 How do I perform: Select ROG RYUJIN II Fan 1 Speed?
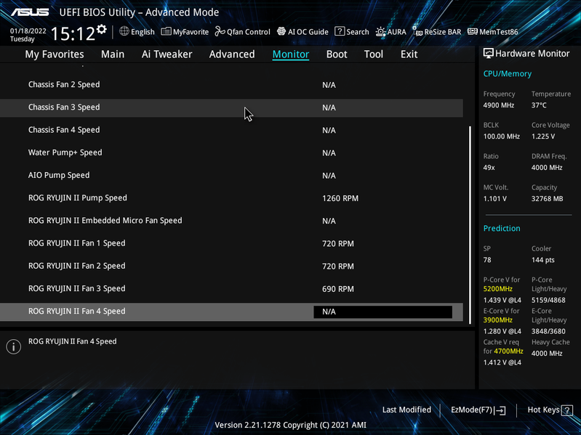pyautogui.click(x=231, y=243)
